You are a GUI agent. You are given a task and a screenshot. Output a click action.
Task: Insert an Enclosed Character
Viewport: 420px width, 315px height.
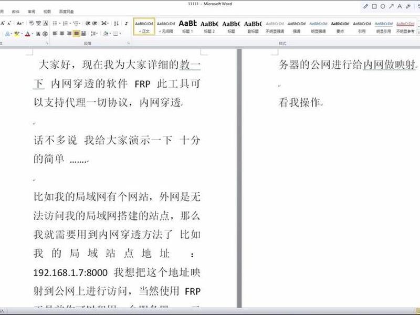(x=45, y=34)
